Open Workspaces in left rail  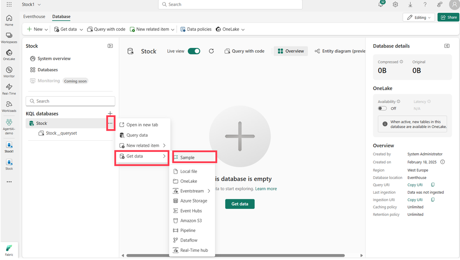9,38
